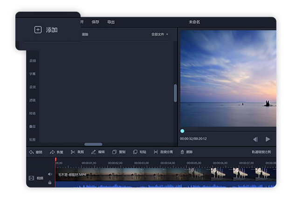The image size is (289, 210).
Task: Click the 导出 (Export) menu item
Action: 111,22
